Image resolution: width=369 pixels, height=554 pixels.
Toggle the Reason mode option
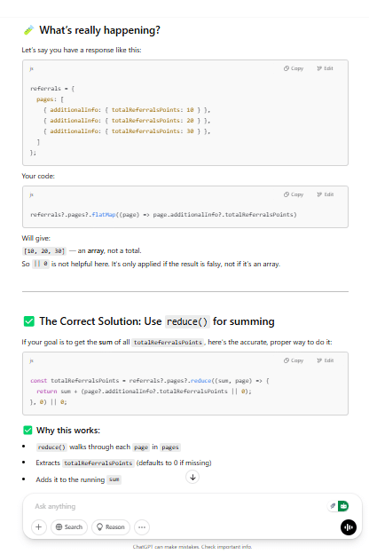point(111,526)
